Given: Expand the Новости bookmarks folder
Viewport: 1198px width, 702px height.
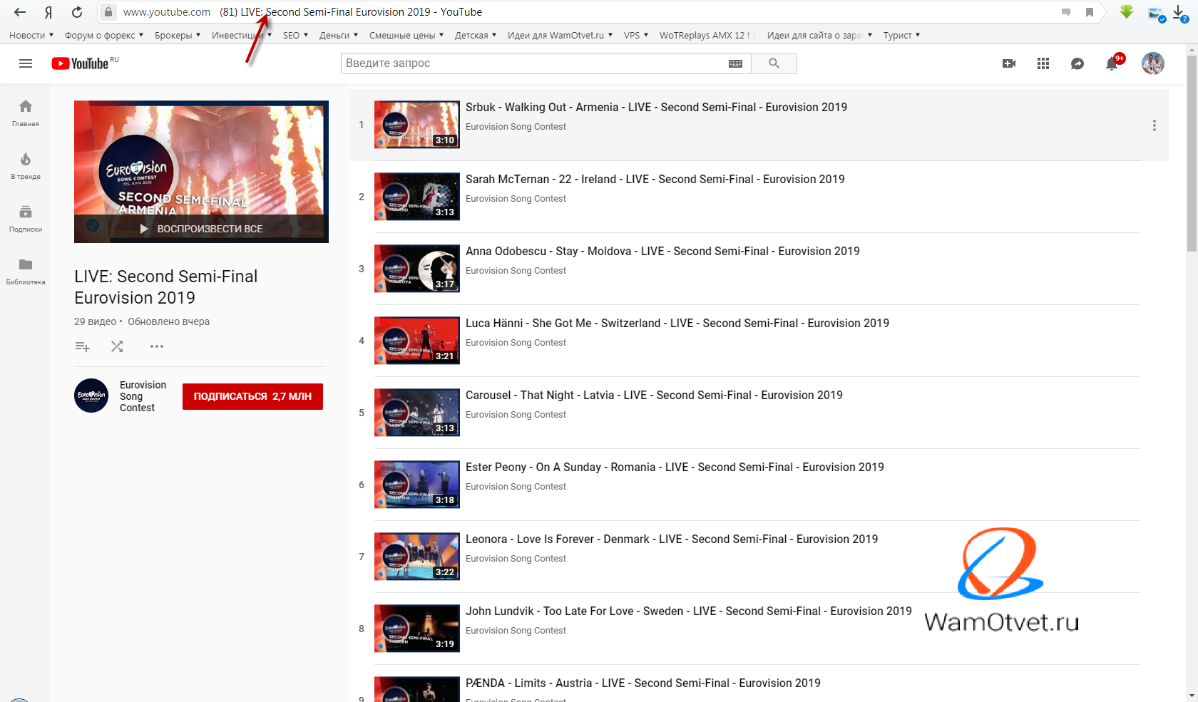Looking at the screenshot, I should (x=31, y=35).
